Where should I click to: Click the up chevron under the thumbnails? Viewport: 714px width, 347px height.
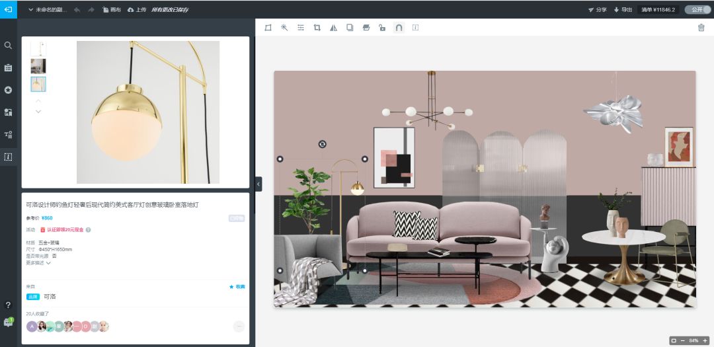tap(38, 101)
